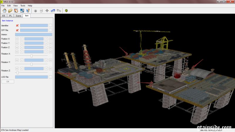Click the Position Y value field

point(34,43)
